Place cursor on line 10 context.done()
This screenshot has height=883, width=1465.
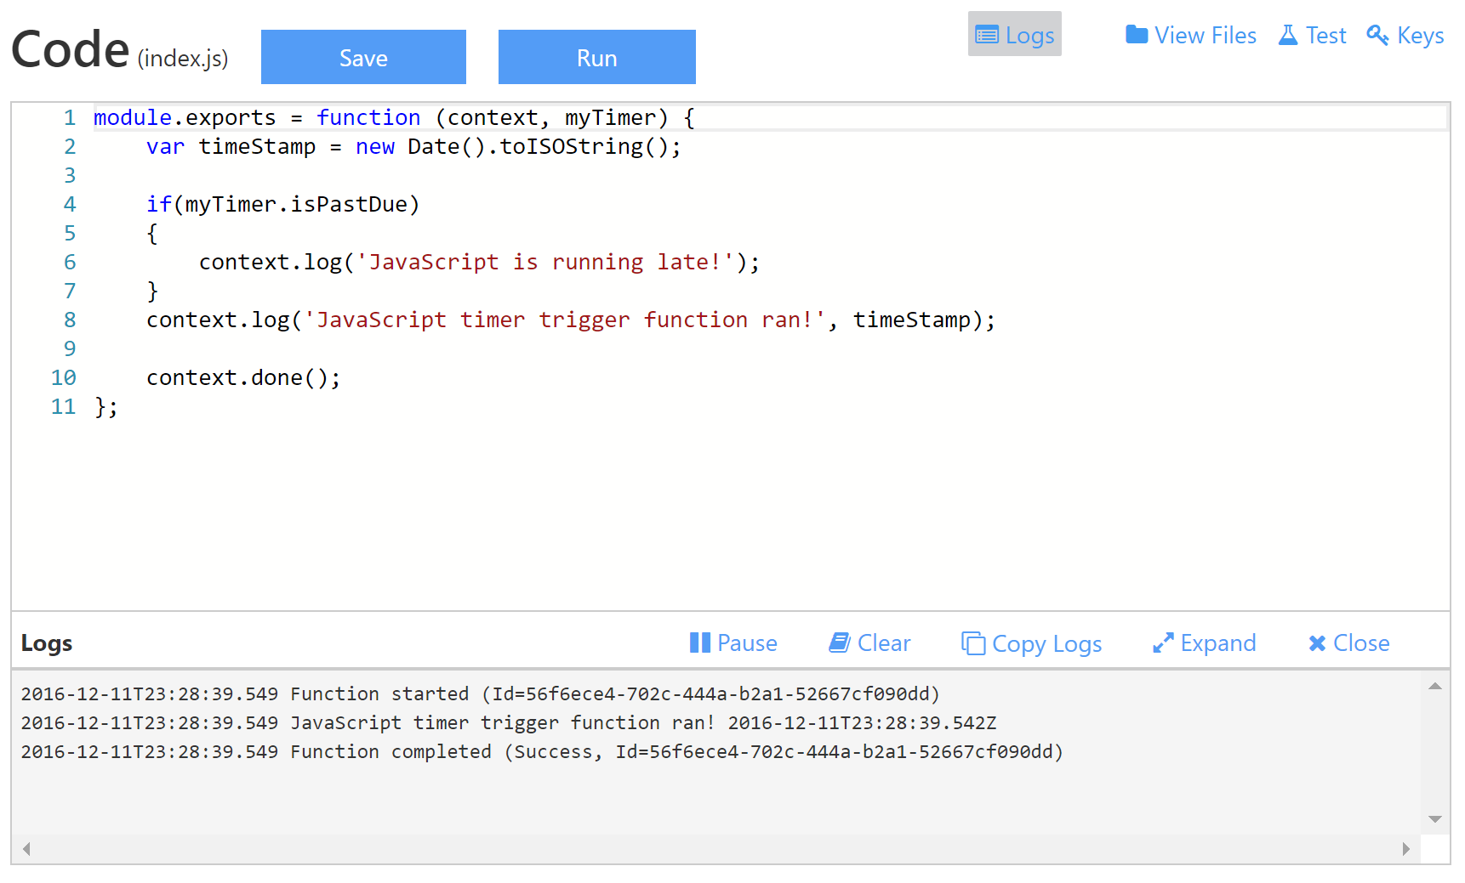(x=243, y=377)
